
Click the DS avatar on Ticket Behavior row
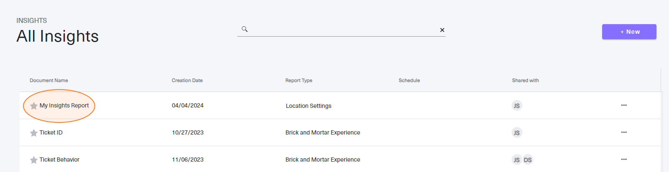coord(528,160)
